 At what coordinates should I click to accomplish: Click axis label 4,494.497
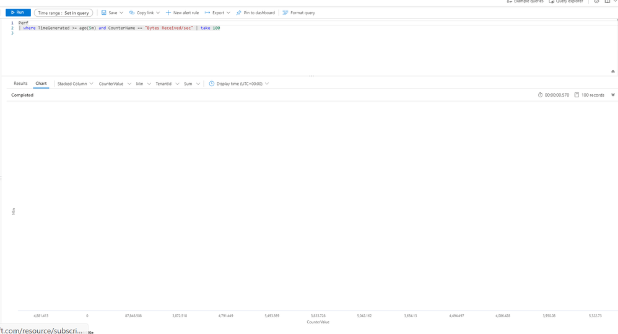(x=456, y=316)
